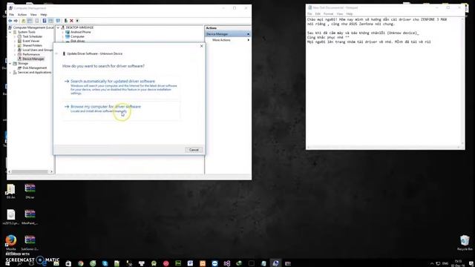
Task: Open View menu in Computer Management
Action: point(33,15)
